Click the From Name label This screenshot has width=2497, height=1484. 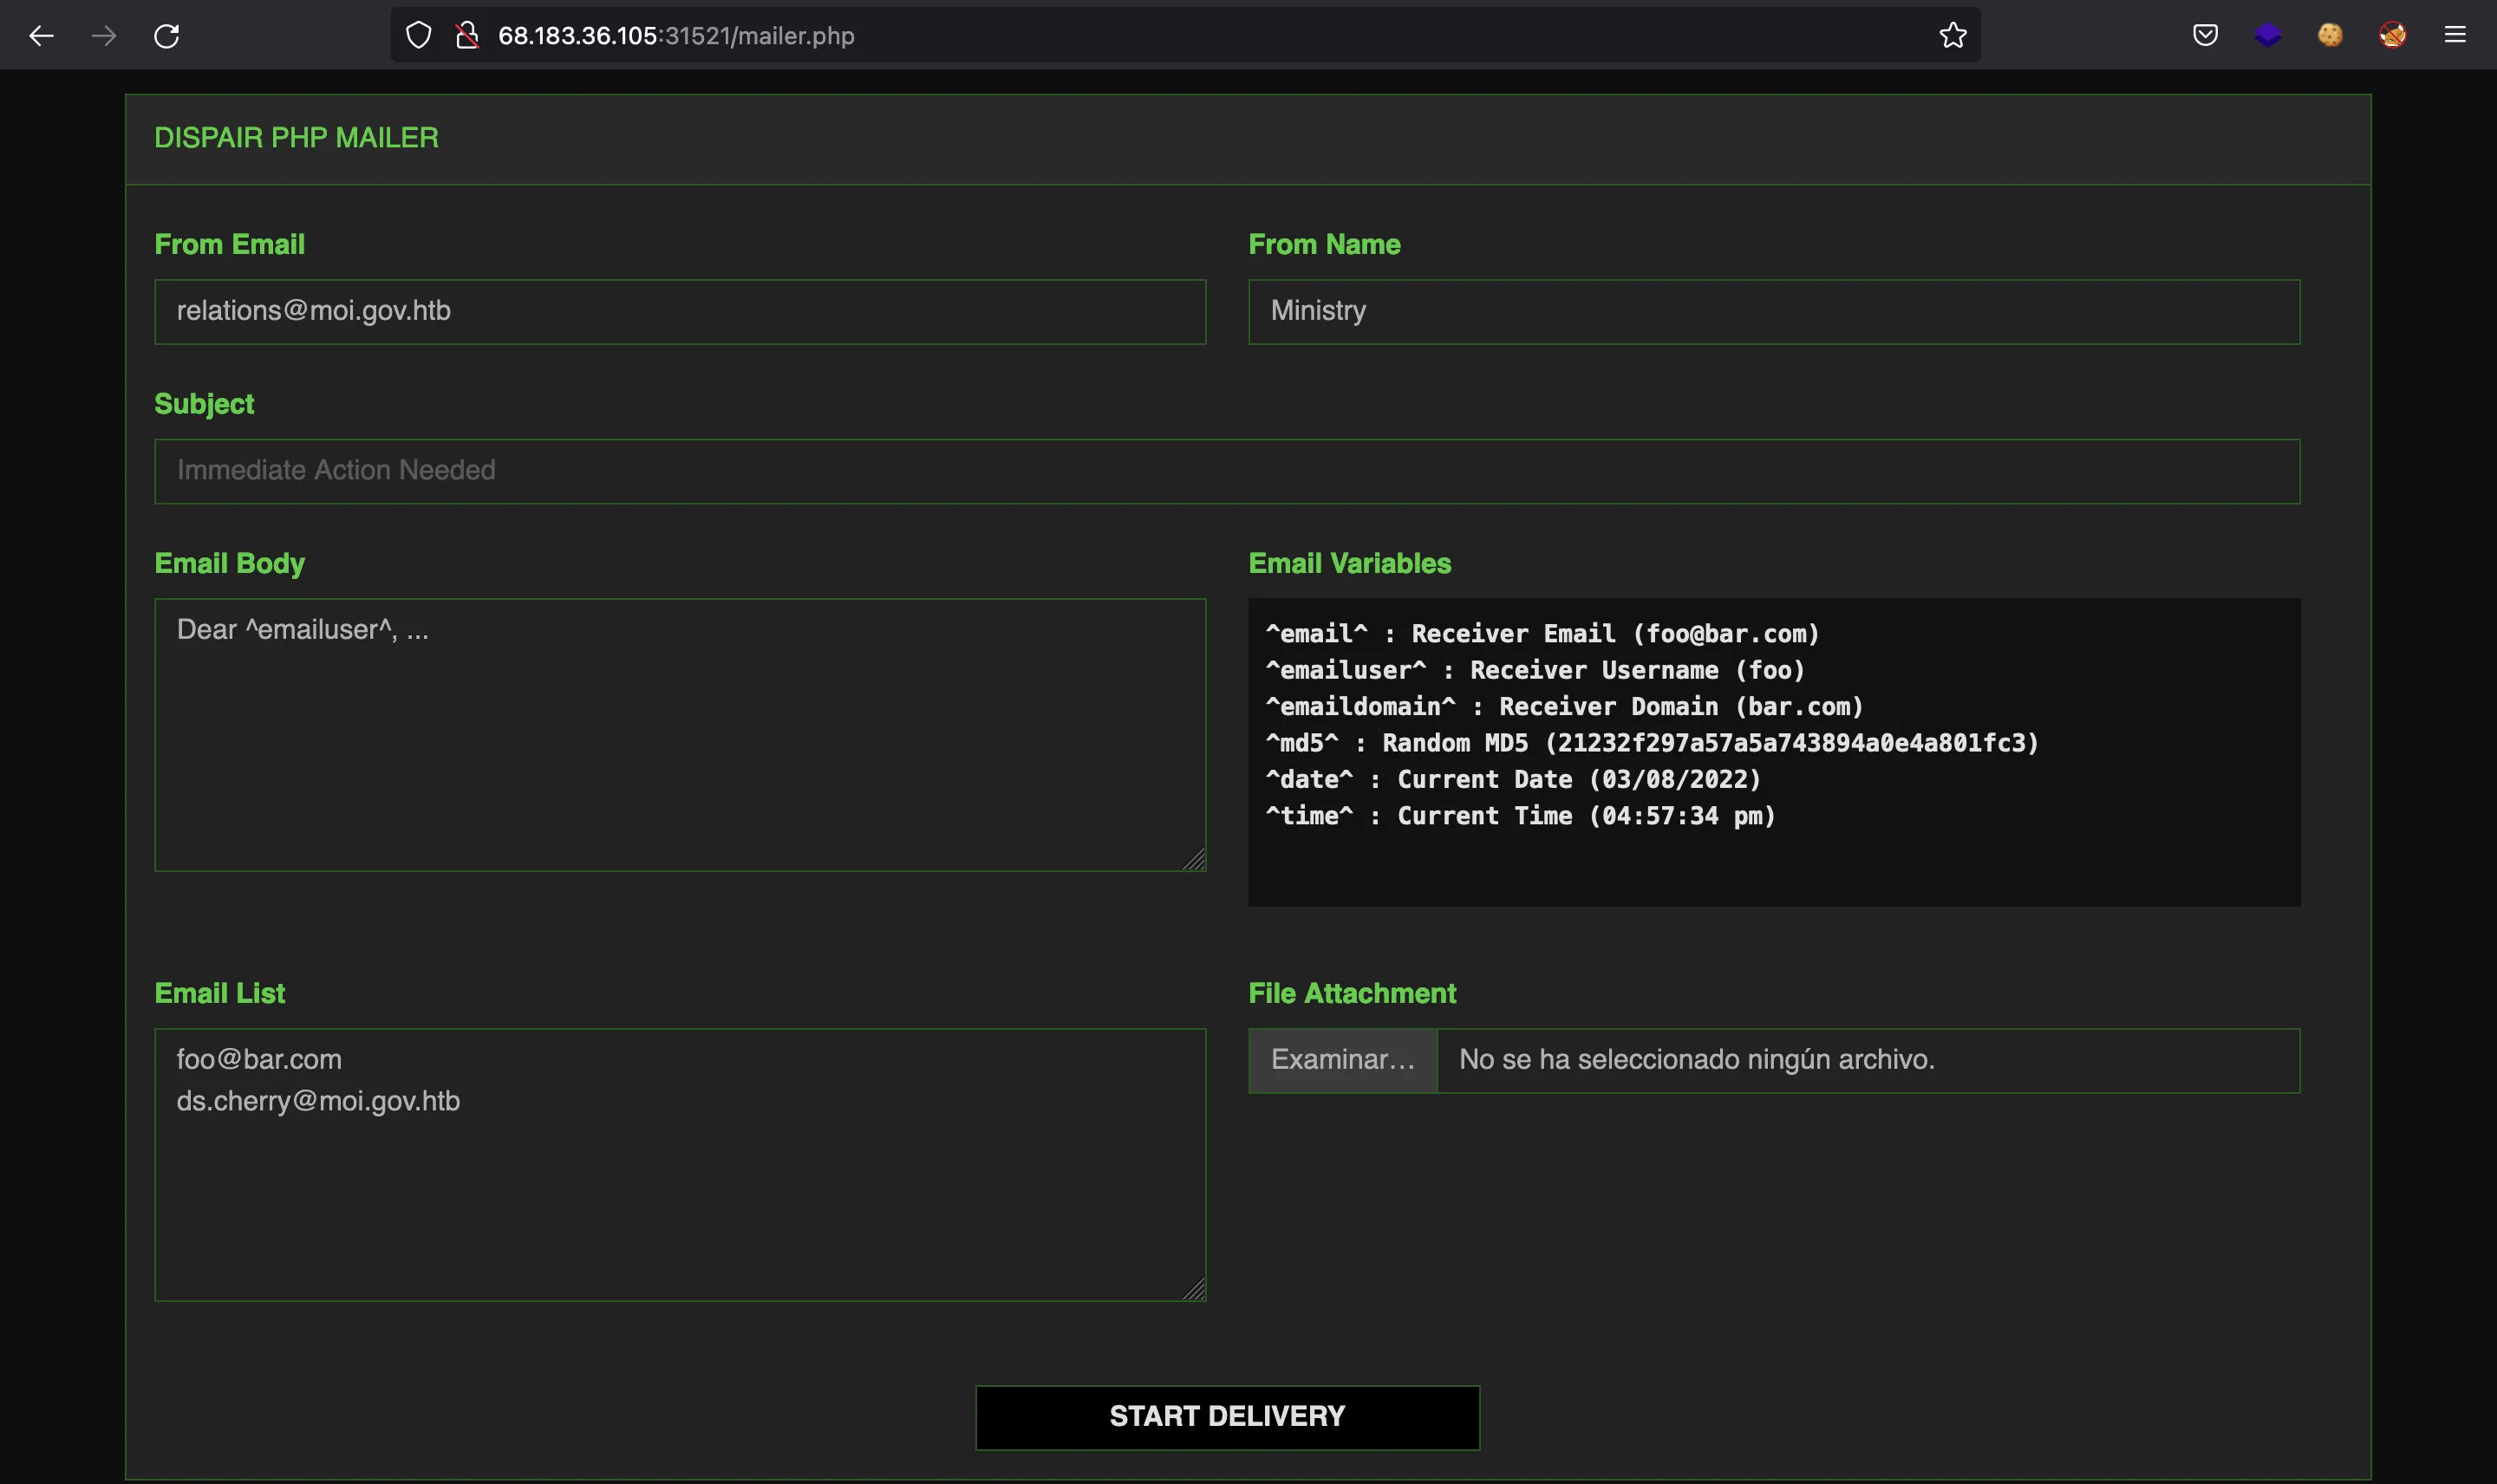(x=1324, y=245)
